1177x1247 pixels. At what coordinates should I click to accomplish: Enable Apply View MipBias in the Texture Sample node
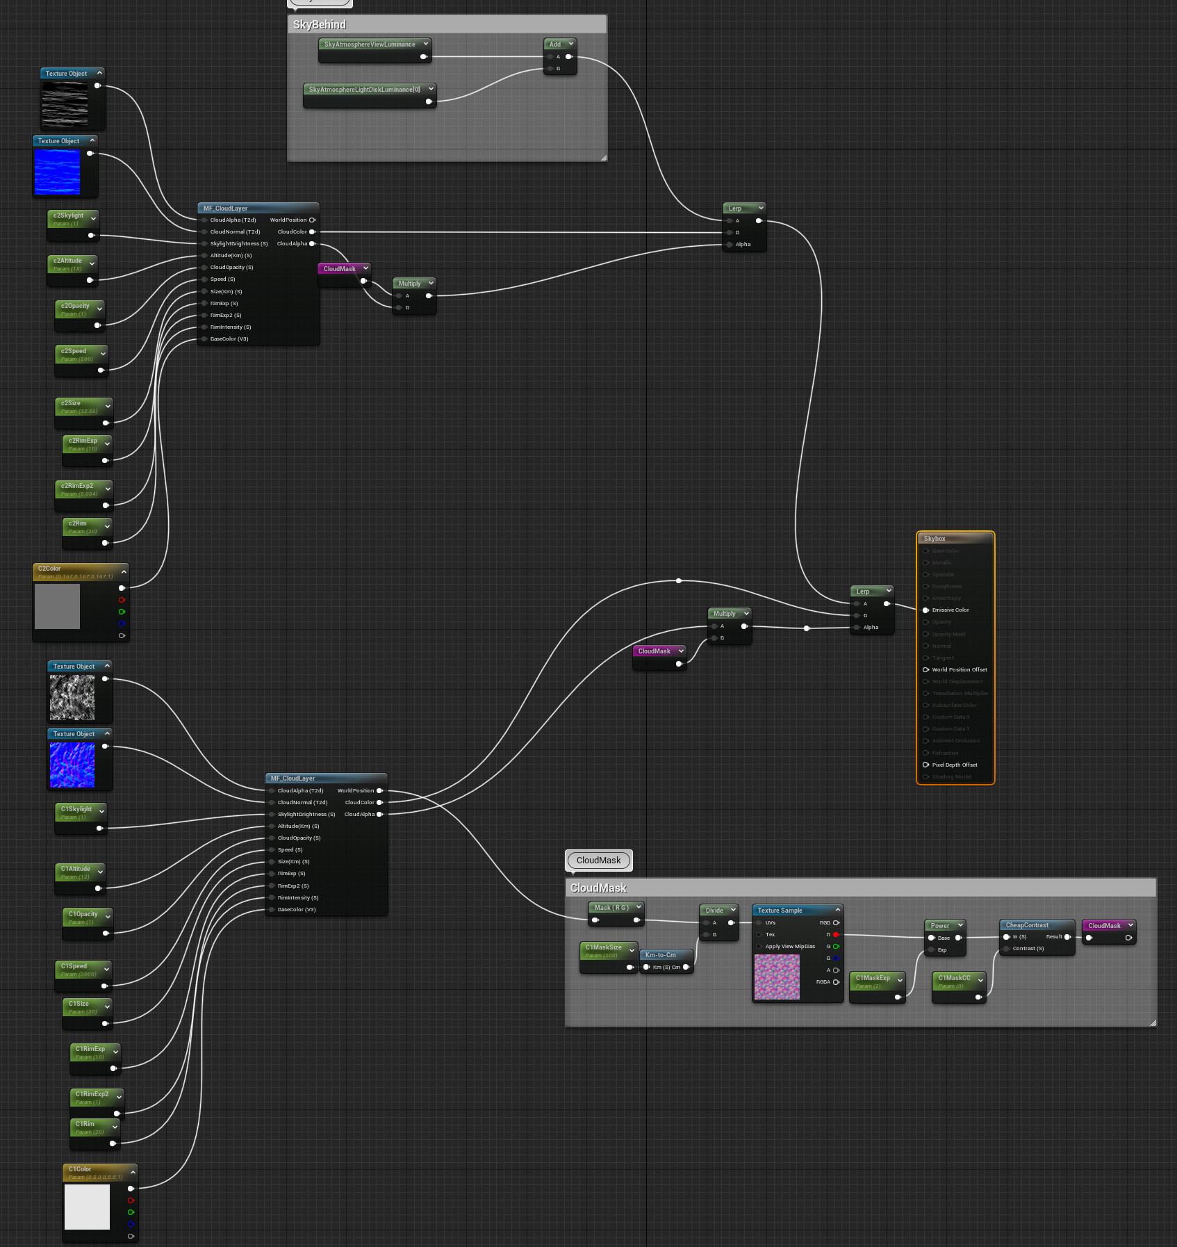click(759, 946)
